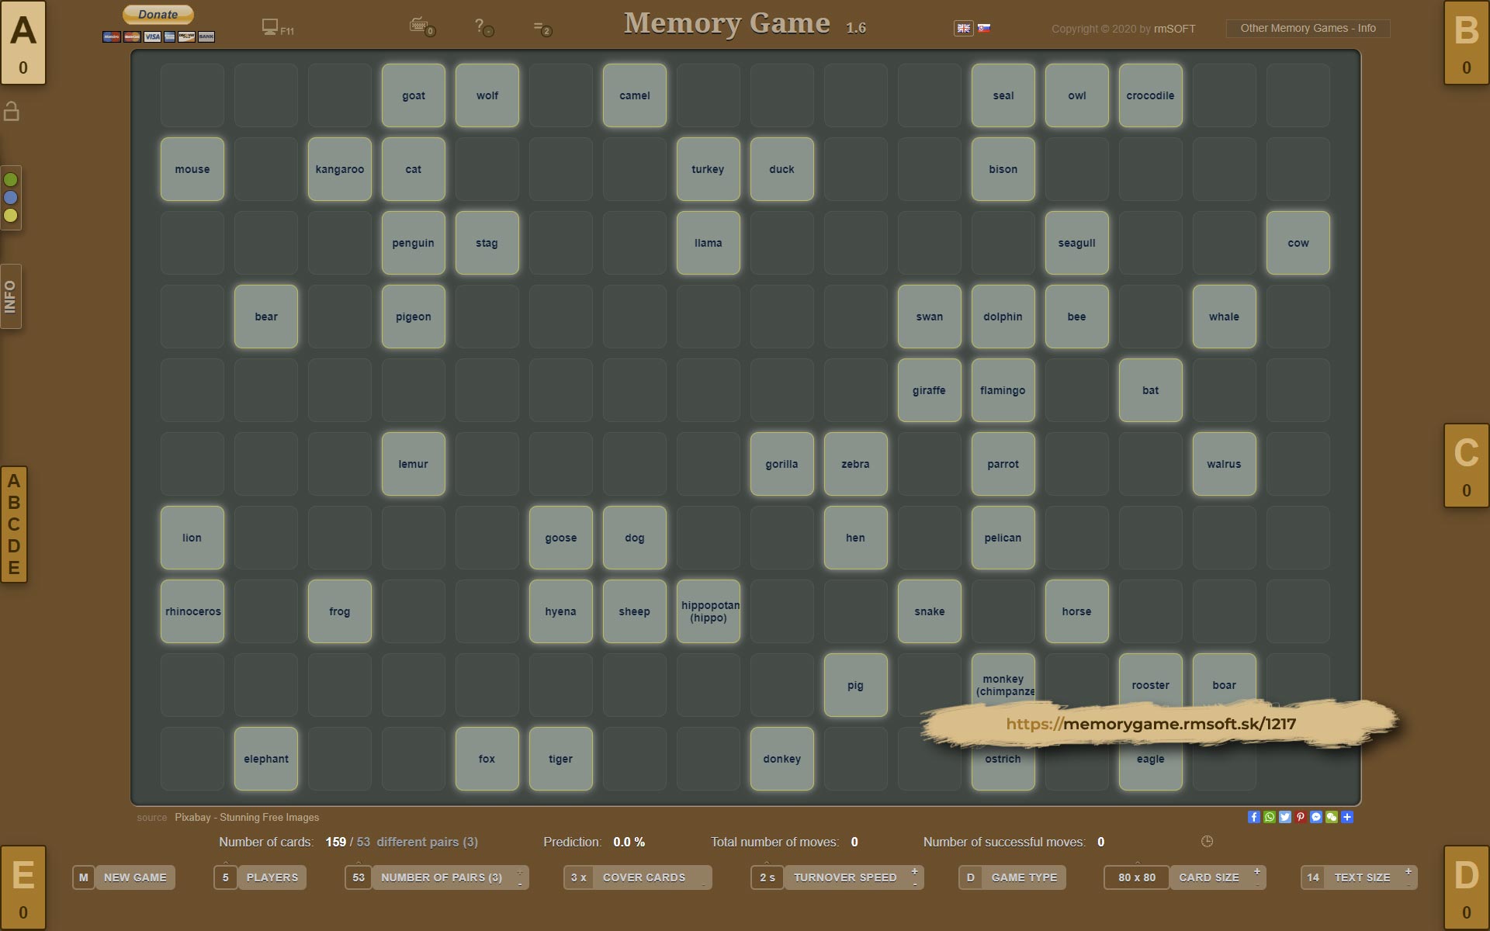Click the padlock lock icon
The height and width of the screenshot is (931, 1490).
tap(12, 112)
